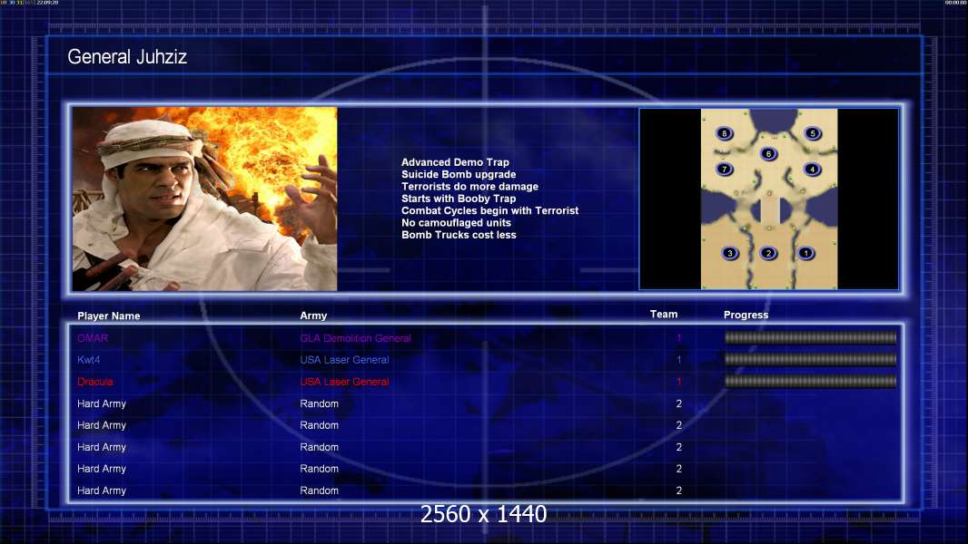Click 'No camouflaged units' line
Screen dimensions: 968x544
(x=456, y=223)
